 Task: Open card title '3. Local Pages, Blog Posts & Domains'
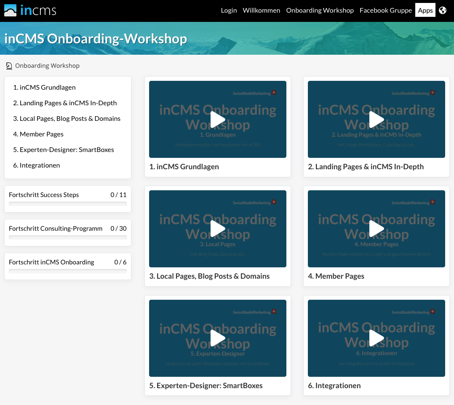pos(209,276)
